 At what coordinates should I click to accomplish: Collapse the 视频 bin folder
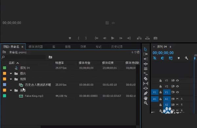point(11,79)
